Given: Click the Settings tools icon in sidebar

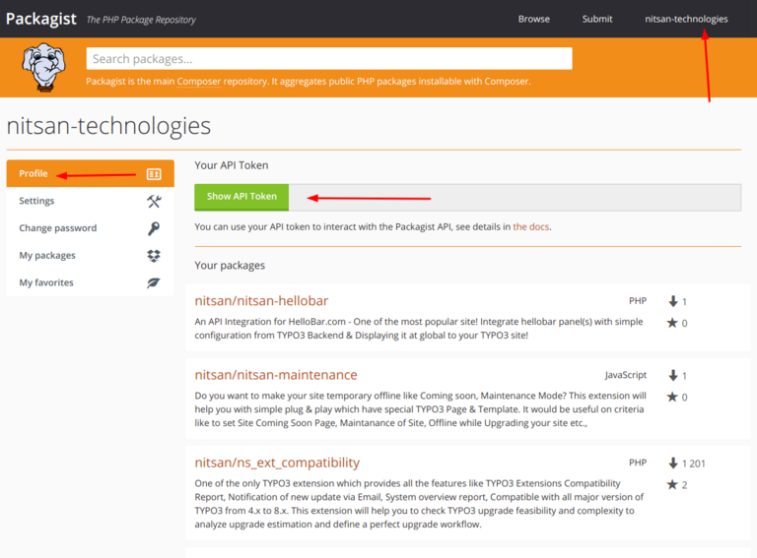Looking at the screenshot, I should click(154, 201).
